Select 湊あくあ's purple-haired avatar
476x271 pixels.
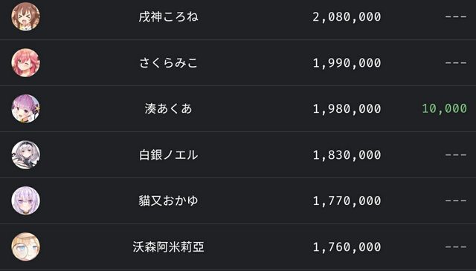(26, 108)
